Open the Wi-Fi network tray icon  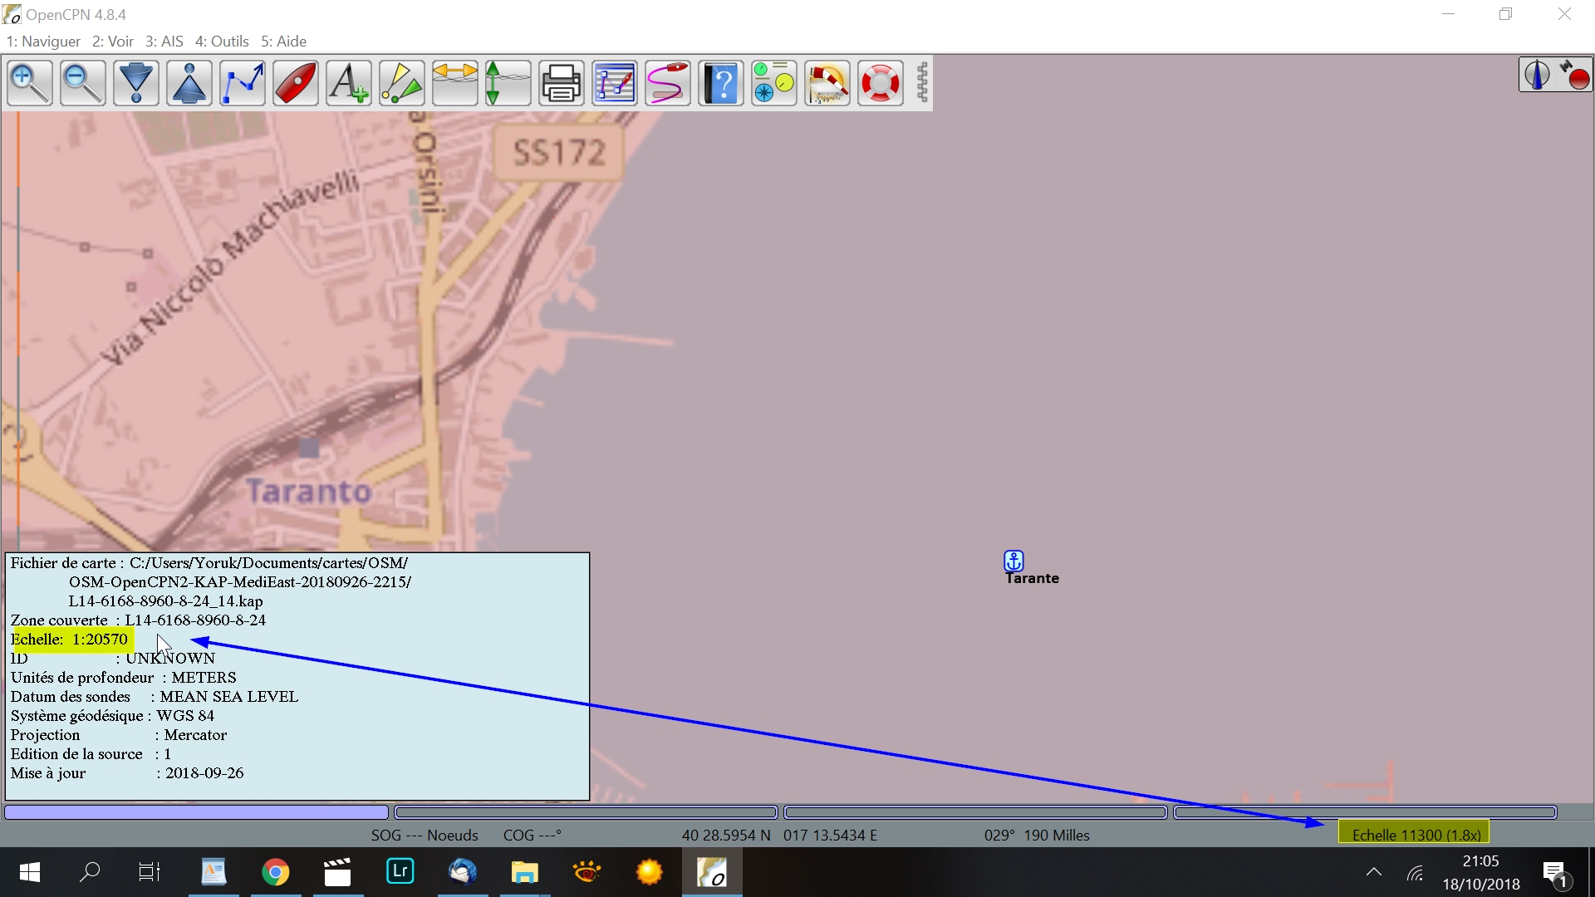coord(1416,873)
